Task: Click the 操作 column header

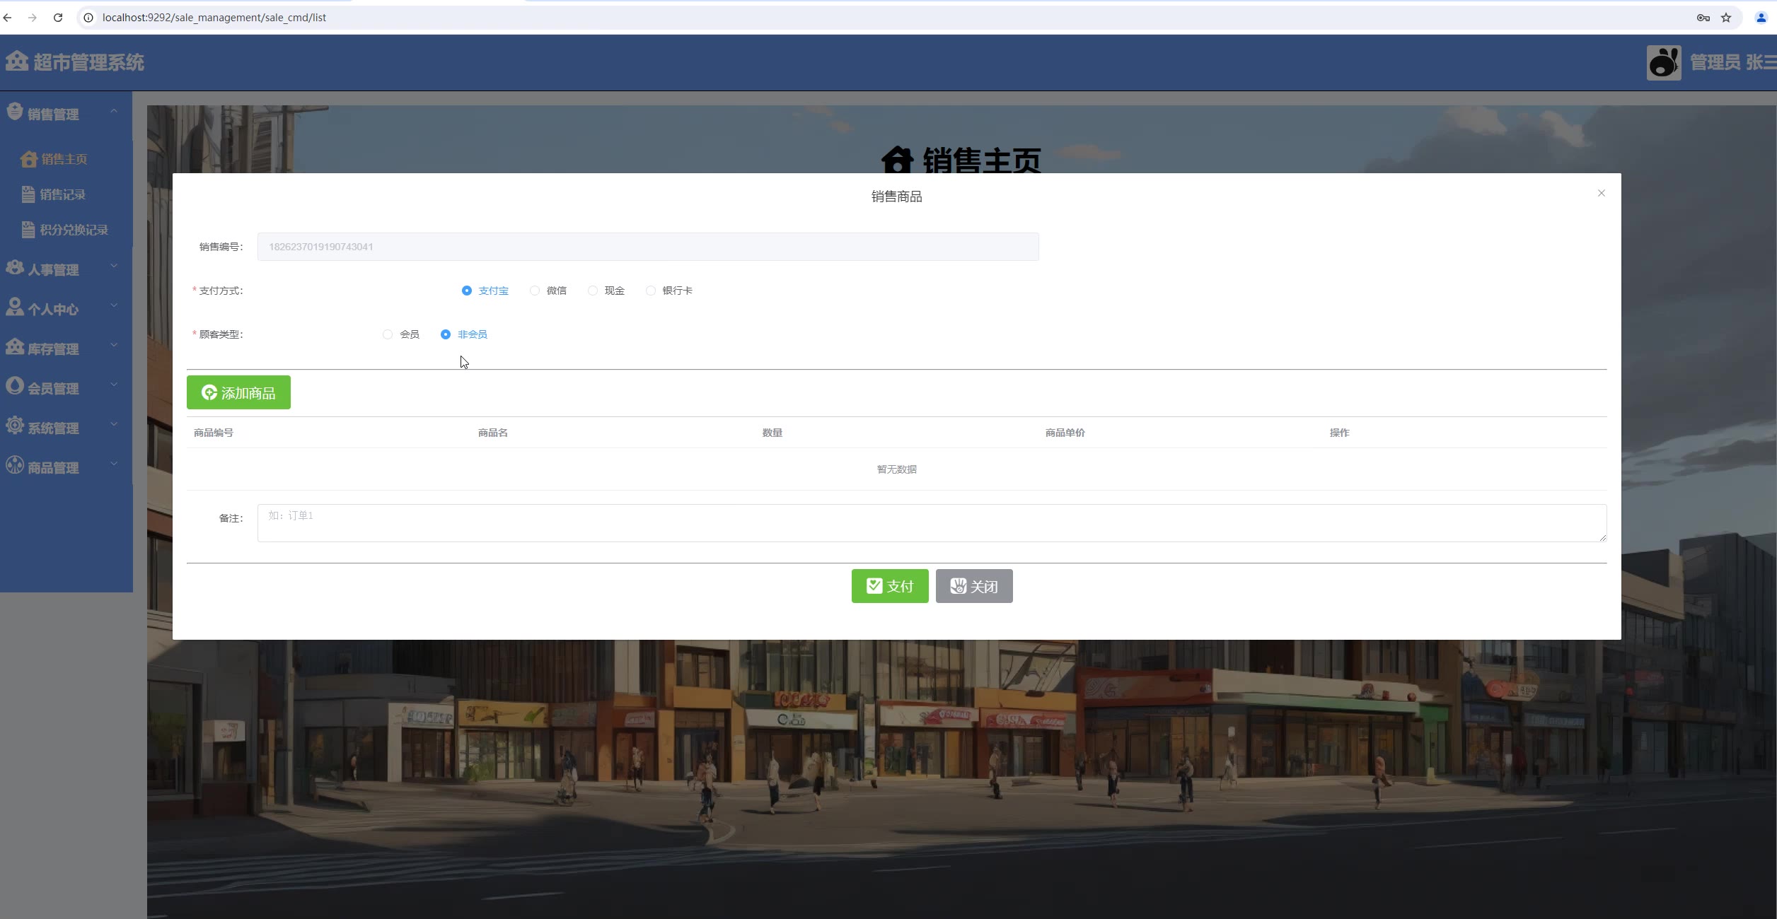Action: [x=1340, y=433]
